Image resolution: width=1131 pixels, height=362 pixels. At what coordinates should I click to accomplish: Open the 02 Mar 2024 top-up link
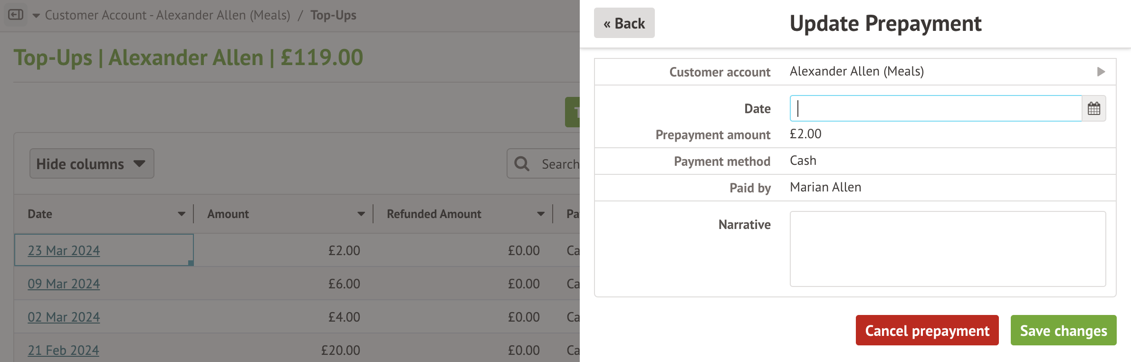tap(64, 317)
